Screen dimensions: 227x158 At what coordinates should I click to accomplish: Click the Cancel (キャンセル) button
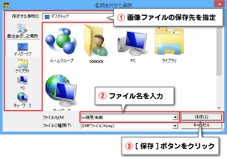[201, 125]
